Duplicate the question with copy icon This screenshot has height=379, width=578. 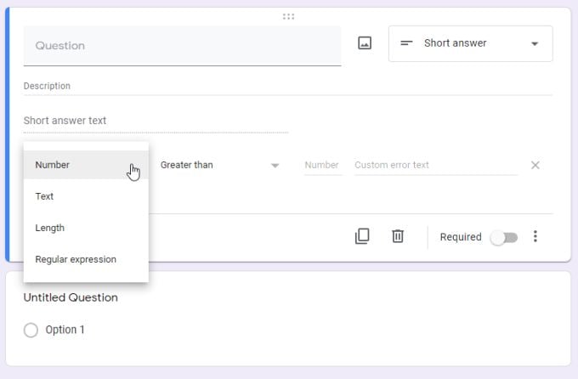coord(362,236)
